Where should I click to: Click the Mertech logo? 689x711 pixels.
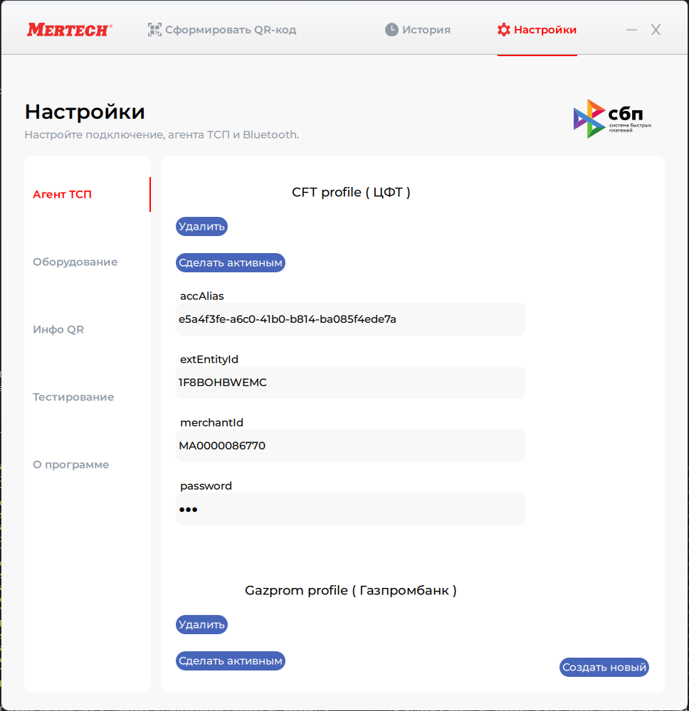click(69, 30)
